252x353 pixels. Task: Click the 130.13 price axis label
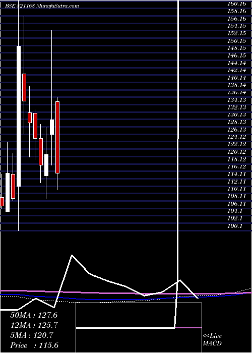click(x=238, y=115)
